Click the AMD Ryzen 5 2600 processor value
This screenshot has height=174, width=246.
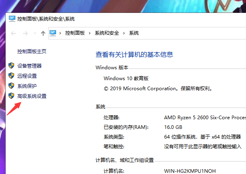pos(205,118)
